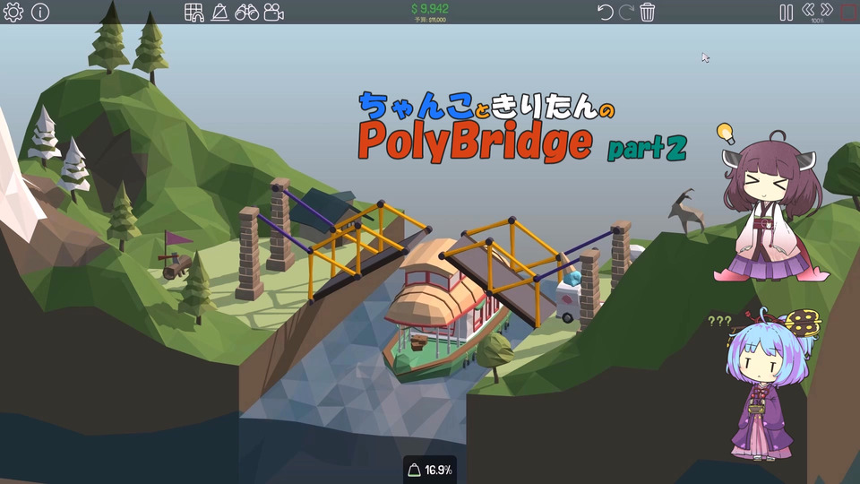860x484 pixels.
Task: Speed up simulation with forward arrows
Action: click(827, 9)
